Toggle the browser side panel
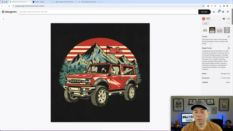233x131 pixels. pos(224,6)
